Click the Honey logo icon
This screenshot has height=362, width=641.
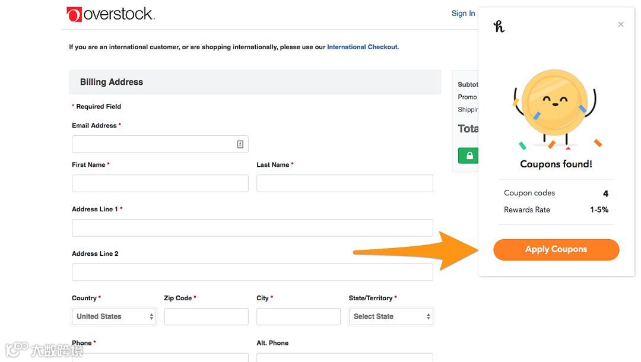[x=499, y=26]
